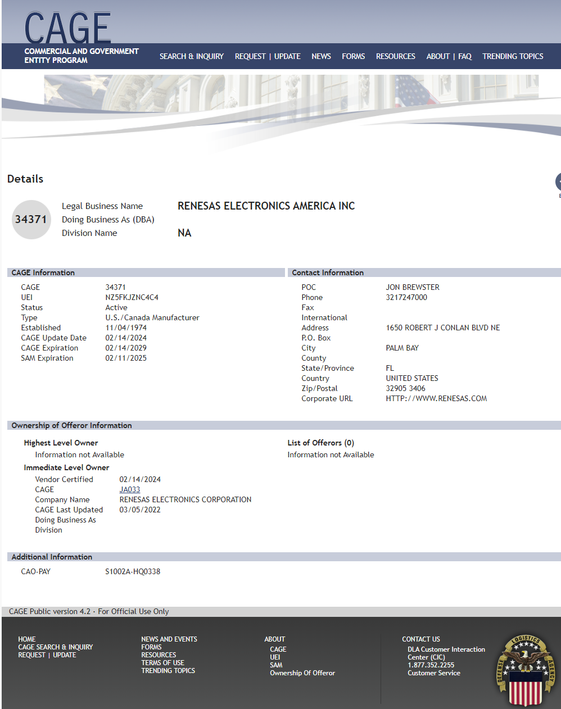Click the Defense Logistics Agency seal emblem
Screen dimensions: 561x709
(x=526, y=670)
